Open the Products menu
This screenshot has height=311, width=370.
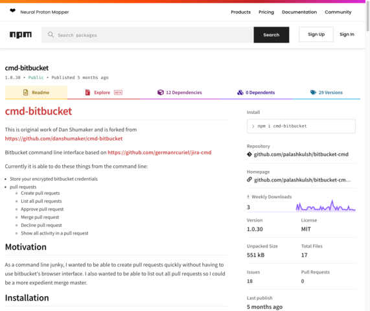pos(240,12)
